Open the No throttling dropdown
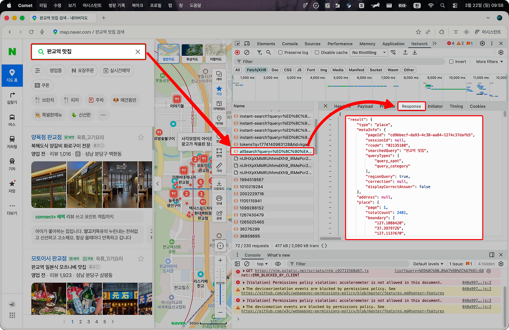The width and height of the screenshot is (509, 330). point(368,52)
